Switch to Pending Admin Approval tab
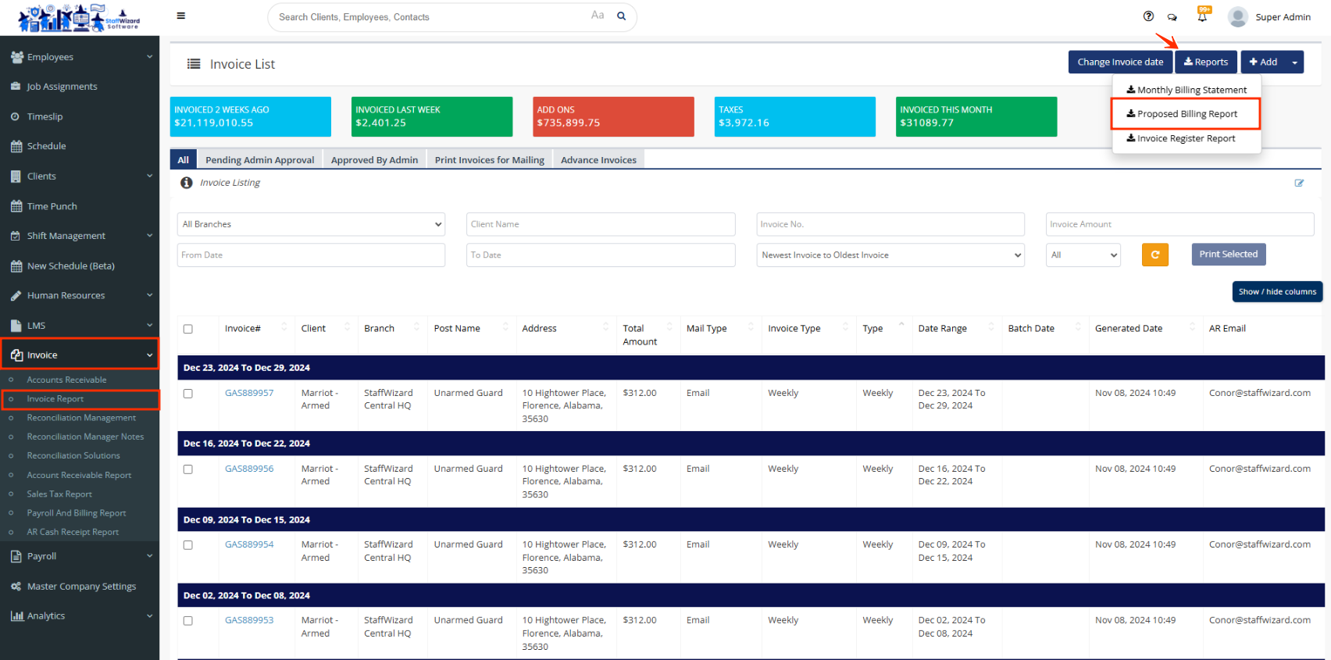The image size is (1331, 660). pyautogui.click(x=259, y=160)
